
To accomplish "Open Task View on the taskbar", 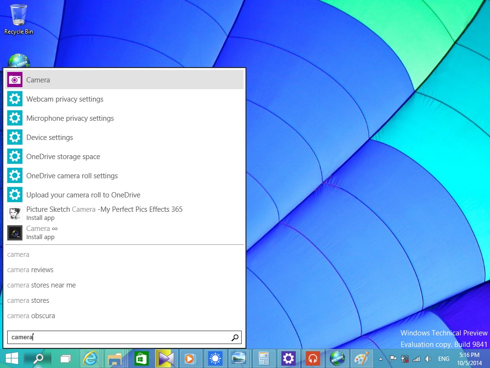I will point(65,358).
